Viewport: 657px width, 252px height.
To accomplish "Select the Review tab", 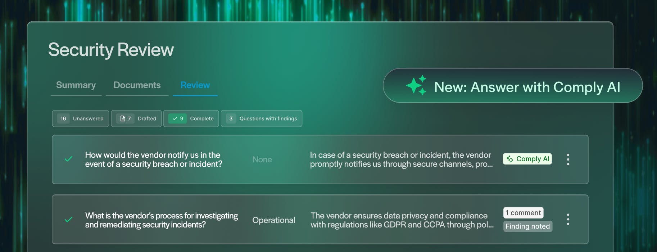I will [195, 85].
